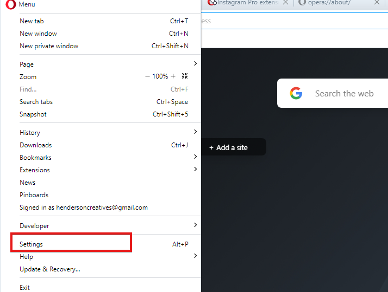Toggle full screen icon next to zoom

tap(185, 76)
